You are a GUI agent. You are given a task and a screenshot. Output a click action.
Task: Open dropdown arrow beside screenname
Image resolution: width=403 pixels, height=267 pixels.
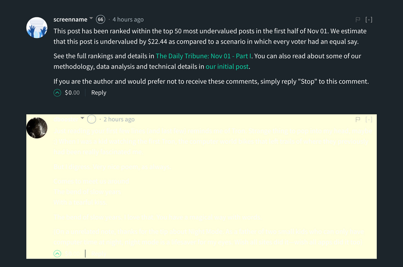(91, 18)
